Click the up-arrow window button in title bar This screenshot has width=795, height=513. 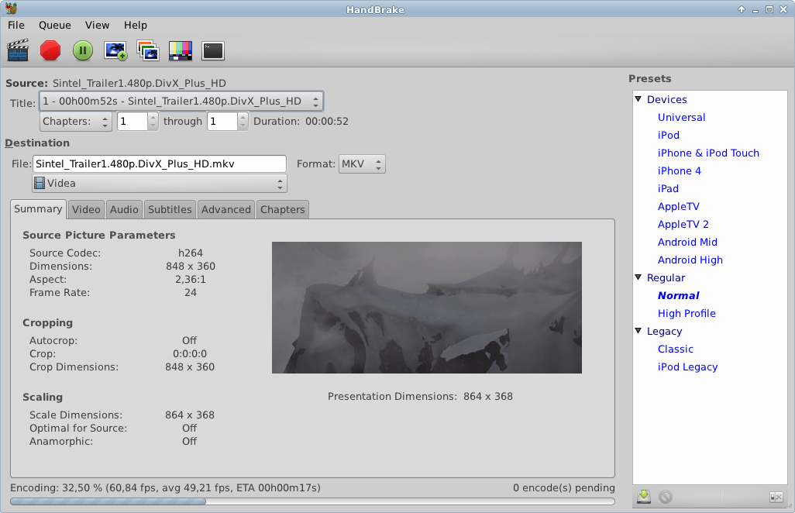pyautogui.click(x=742, y=9)
